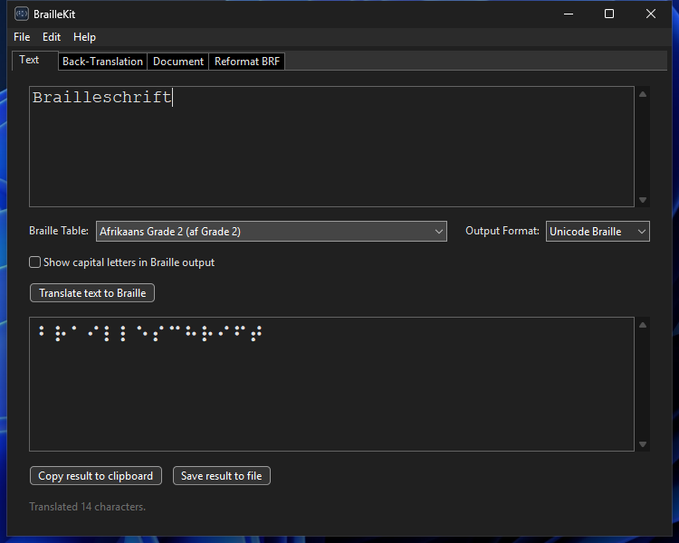Click the BrailleKit app icon in title bar
679x543 pixels.
click(x=21, y=14)
